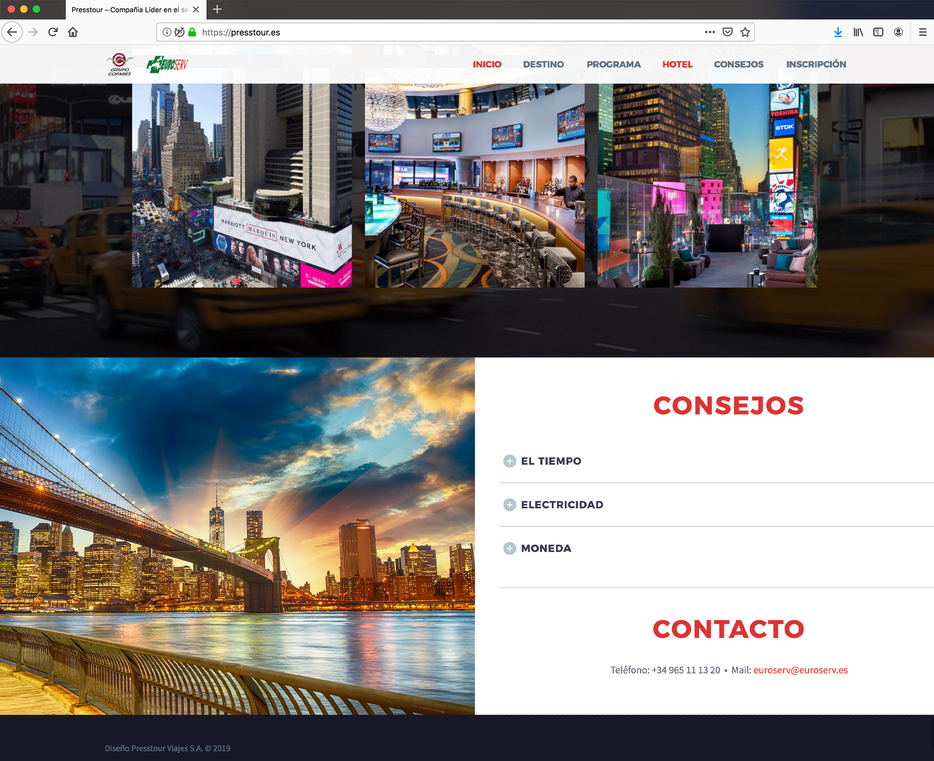The width and height of the screenshot is (934, 761).
Task: Show the Library bookshelf icon menu
Action: pyautogui.click(x=858, y=32)
